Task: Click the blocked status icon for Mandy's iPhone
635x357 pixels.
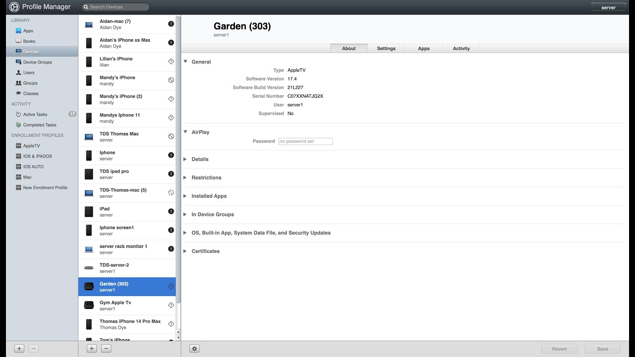Action: point(171,80)
